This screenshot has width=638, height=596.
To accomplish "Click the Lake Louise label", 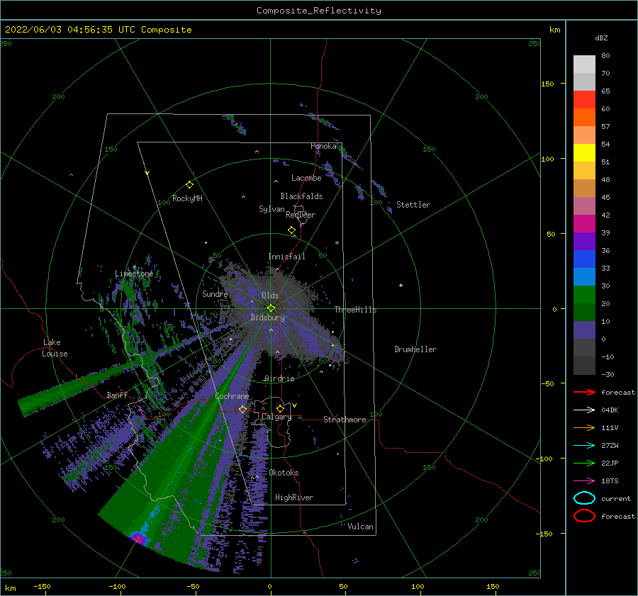I will tap(55, 348).
